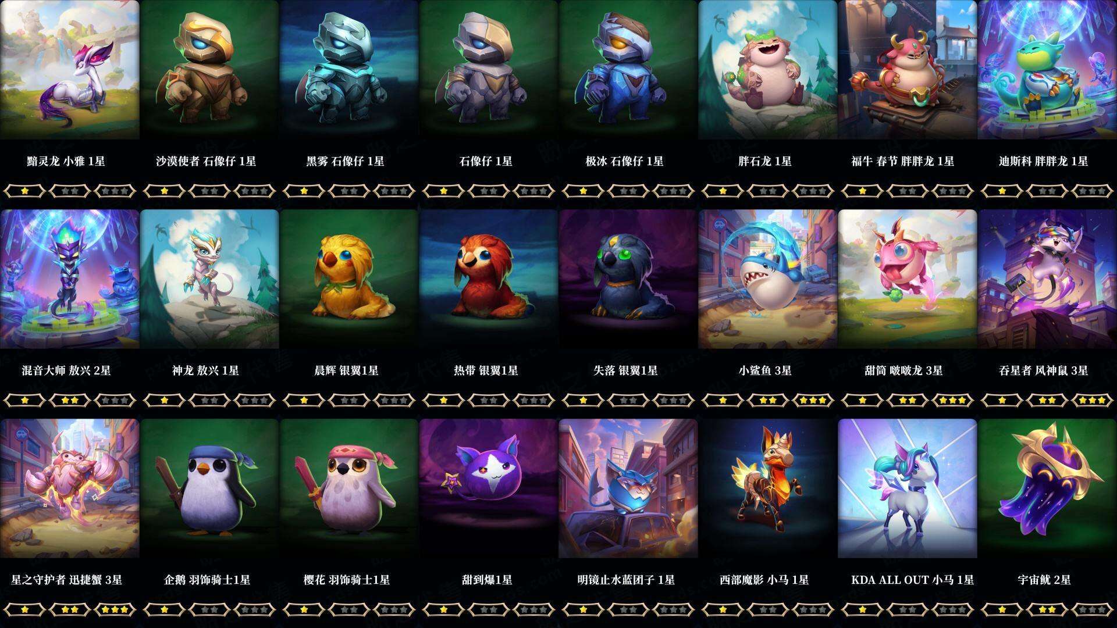Select the 黯灵龙 小雅 dragon portrait
This screenshot has width=1117, height=628.
[x=70, y=70]
